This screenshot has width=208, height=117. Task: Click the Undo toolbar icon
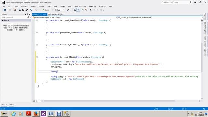point(31,10)
